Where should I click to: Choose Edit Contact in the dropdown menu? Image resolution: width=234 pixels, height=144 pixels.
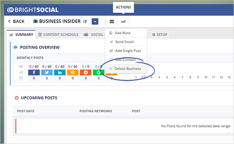125,60
